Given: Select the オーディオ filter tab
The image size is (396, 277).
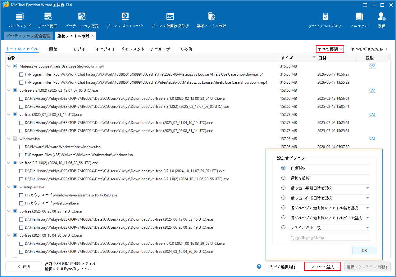Looking at the screenshot, I should coord(105,49).
